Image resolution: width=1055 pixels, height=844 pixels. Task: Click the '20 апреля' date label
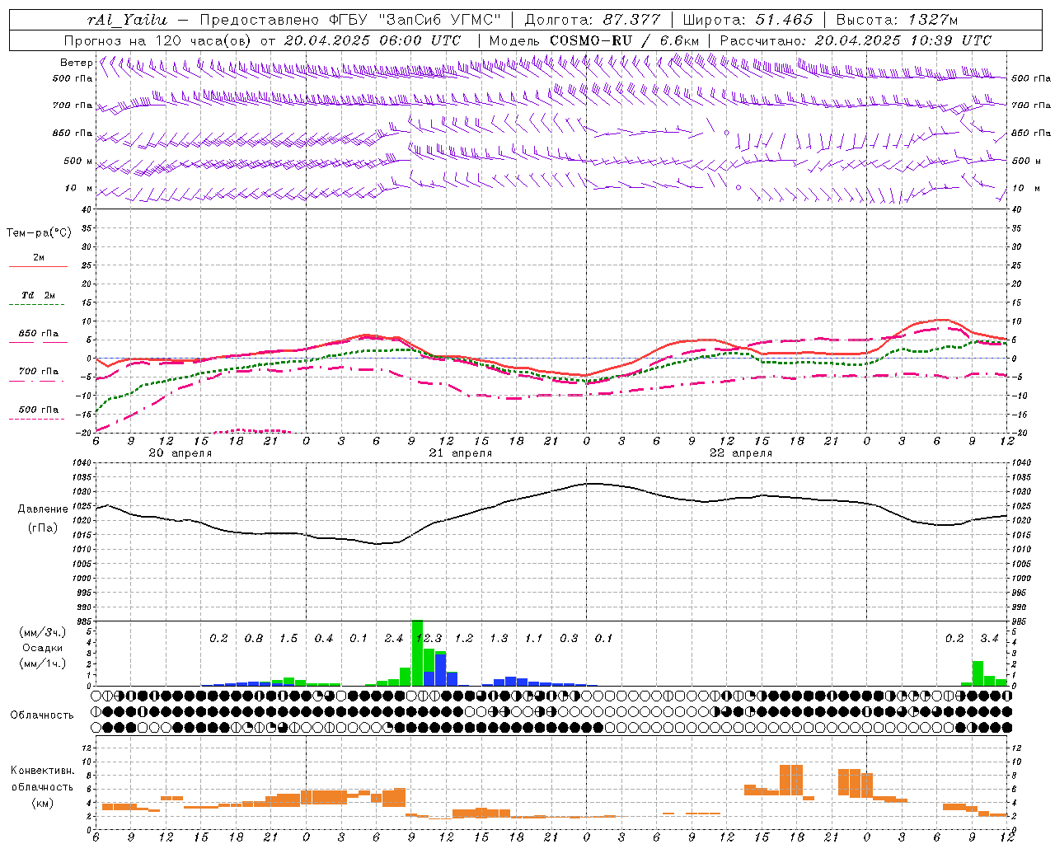[x=180, y=453]
